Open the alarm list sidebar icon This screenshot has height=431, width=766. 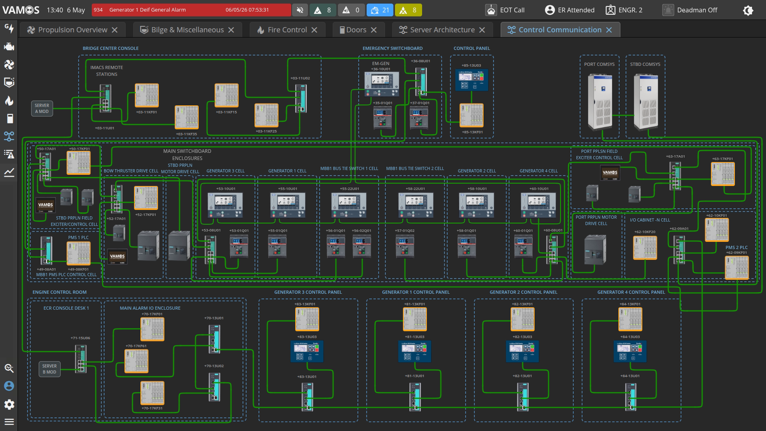pyautogui.click(x=9, y=154)
